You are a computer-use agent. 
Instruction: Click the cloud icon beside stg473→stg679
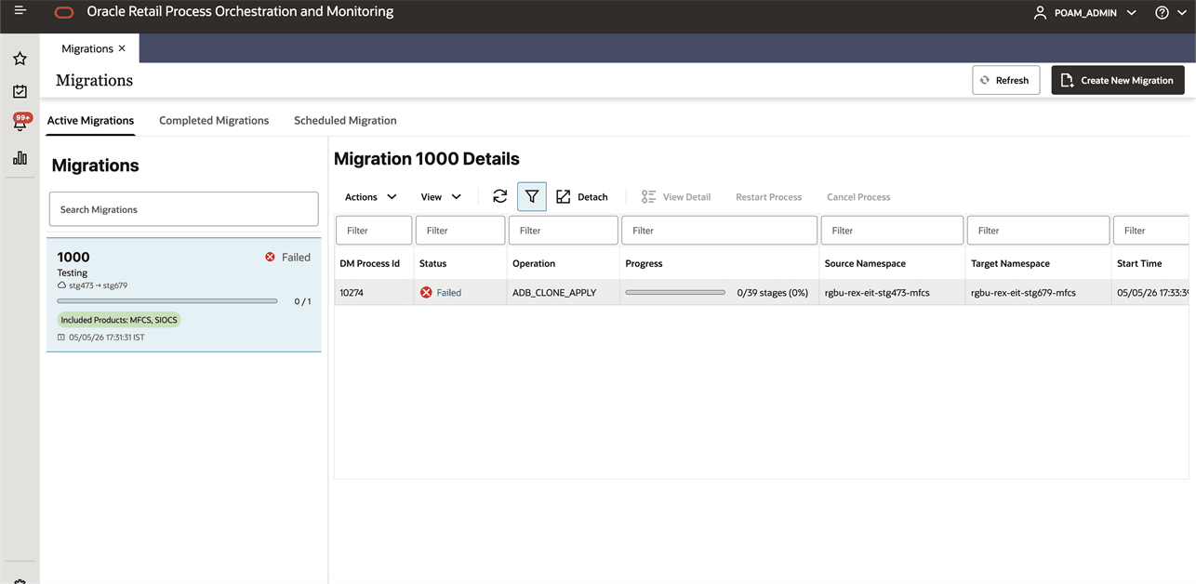point(61,285)
